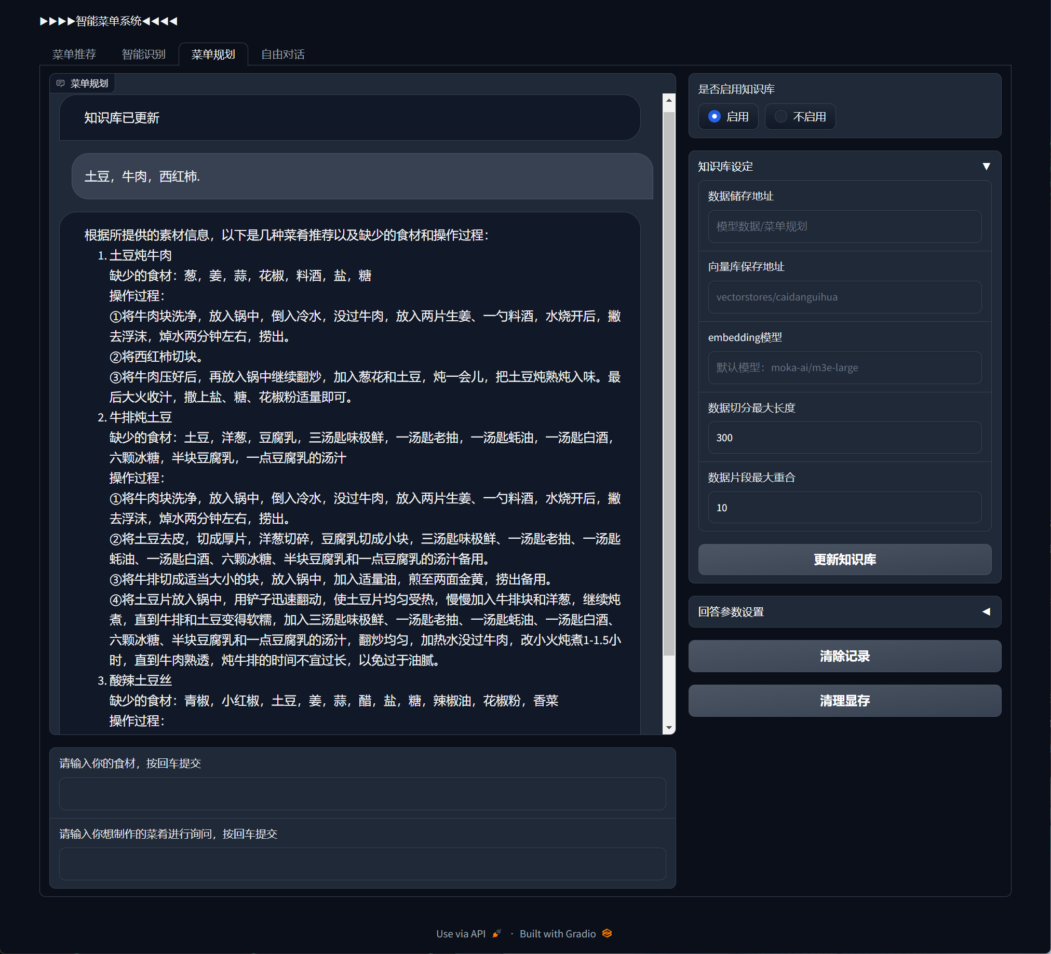Switch to the 菜单推荐 tab
The image size is (1051, 954).
(x=74, y=54)
